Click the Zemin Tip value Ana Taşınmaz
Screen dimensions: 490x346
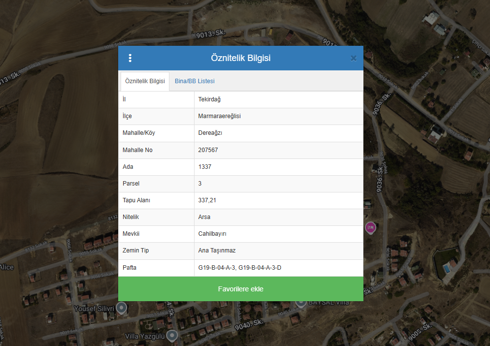pos(217,251)
